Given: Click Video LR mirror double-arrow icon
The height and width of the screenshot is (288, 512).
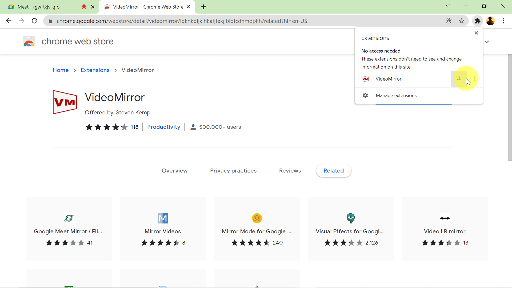Looking at the screenshot, I should coord(445,218).
